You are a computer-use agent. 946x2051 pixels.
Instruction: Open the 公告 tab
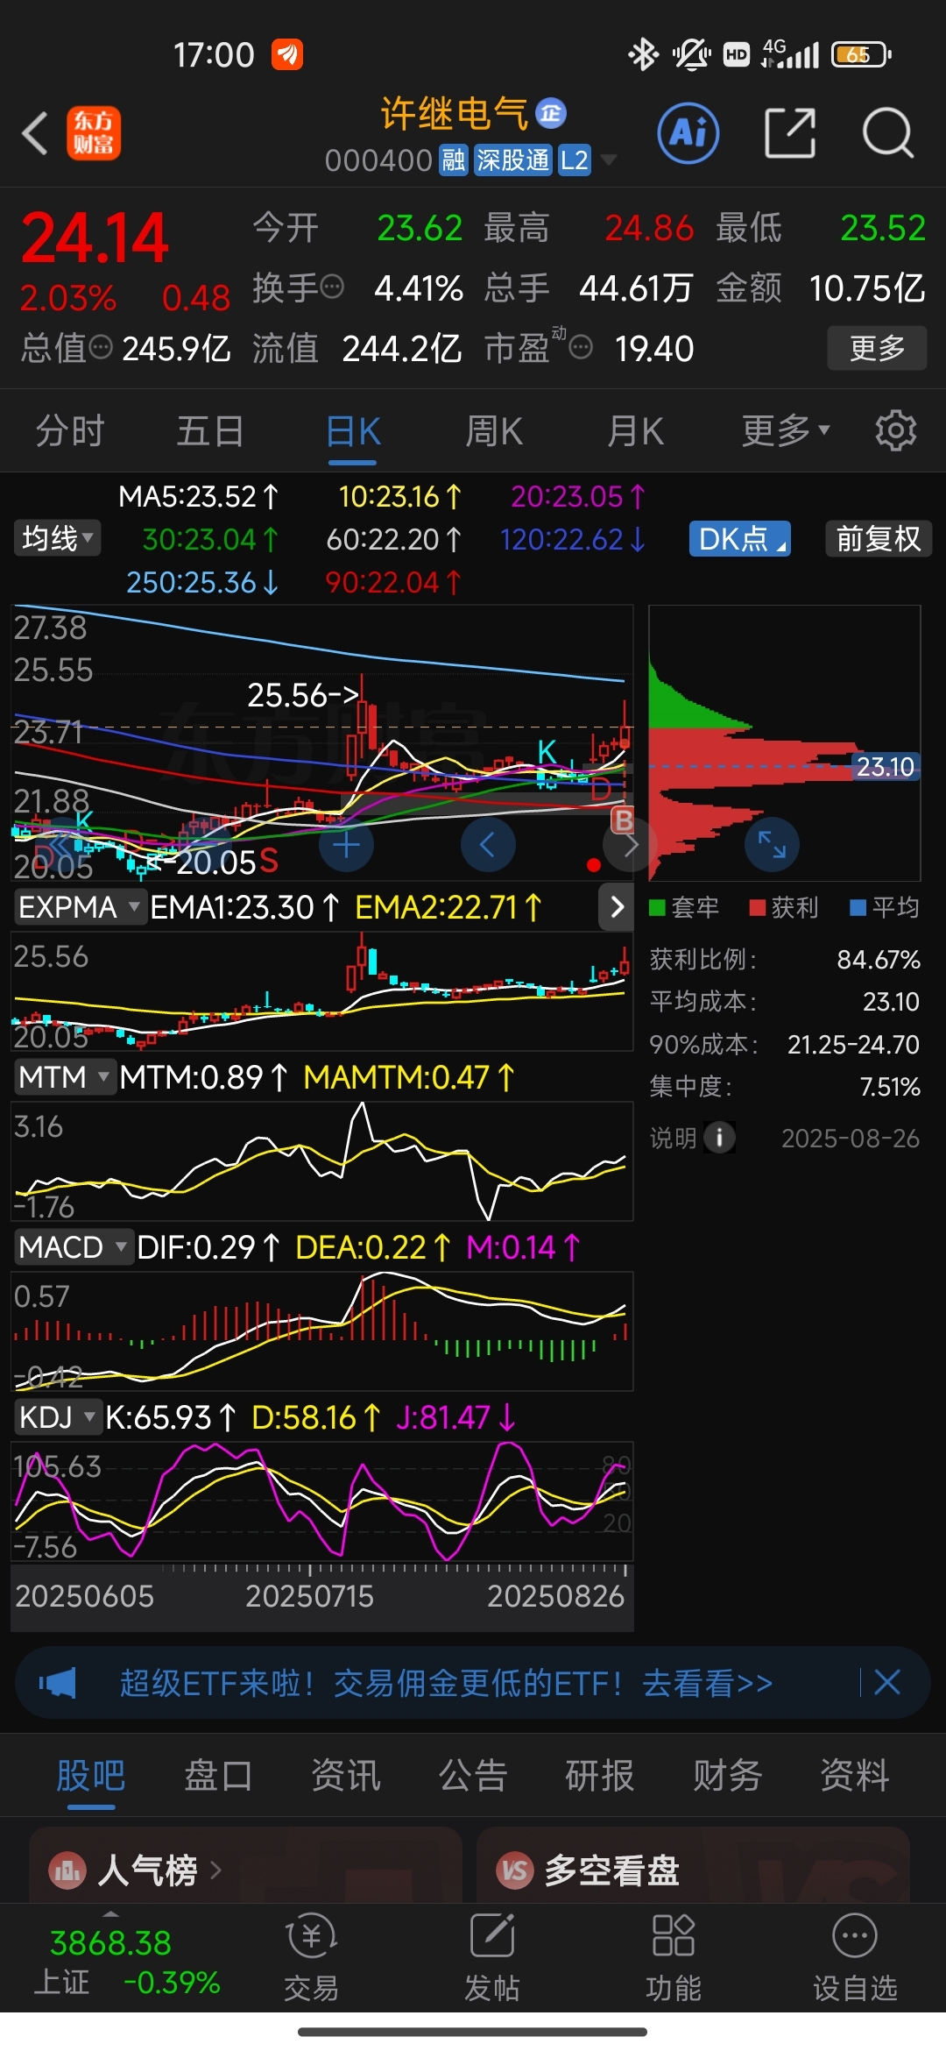tap(473, 1776)
